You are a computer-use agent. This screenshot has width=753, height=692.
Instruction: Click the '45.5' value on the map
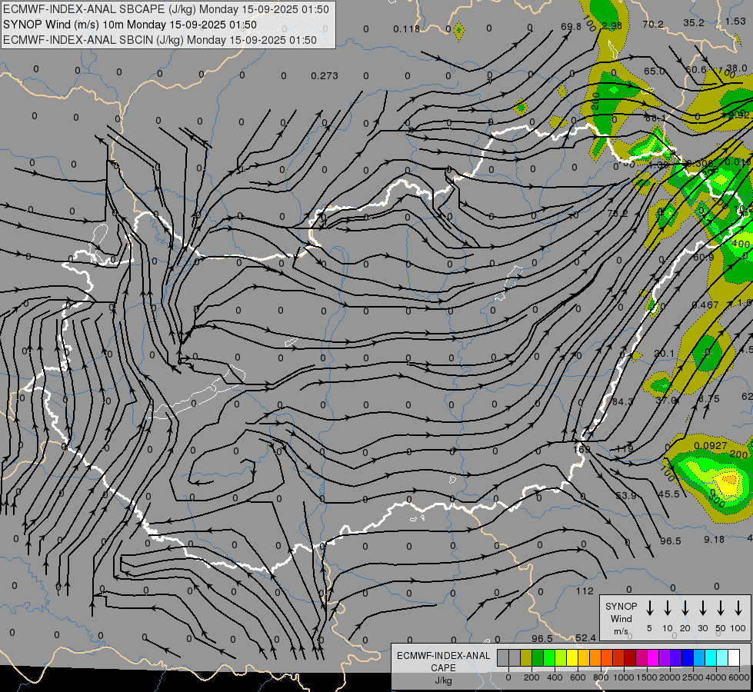(668, 494)
